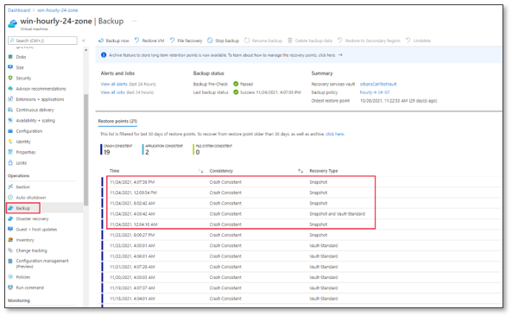Open Properties in the sidebar

[x=25, y=152]
